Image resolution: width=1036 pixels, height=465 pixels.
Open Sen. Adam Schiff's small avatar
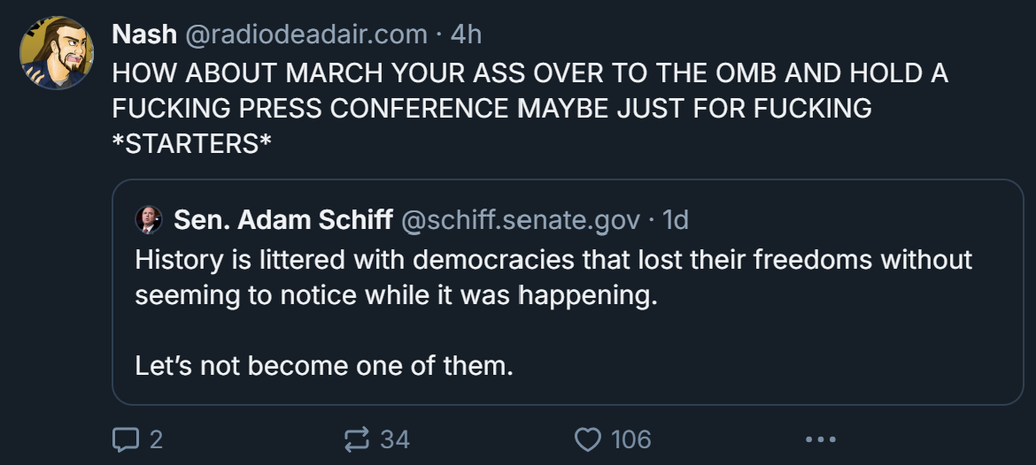(149, 219)
